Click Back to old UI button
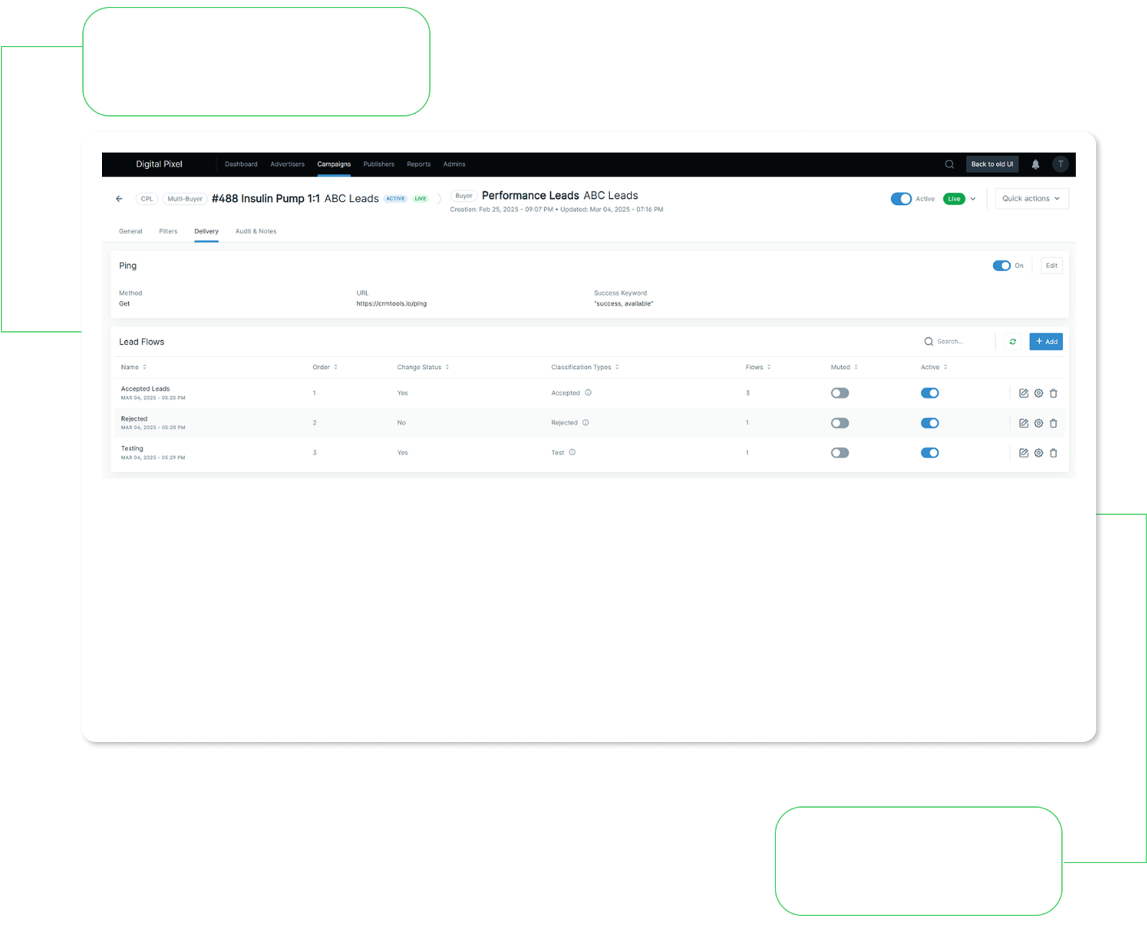Image resolution: width=1147 pixels, height=927 pixels. click(x=992, y=165)
